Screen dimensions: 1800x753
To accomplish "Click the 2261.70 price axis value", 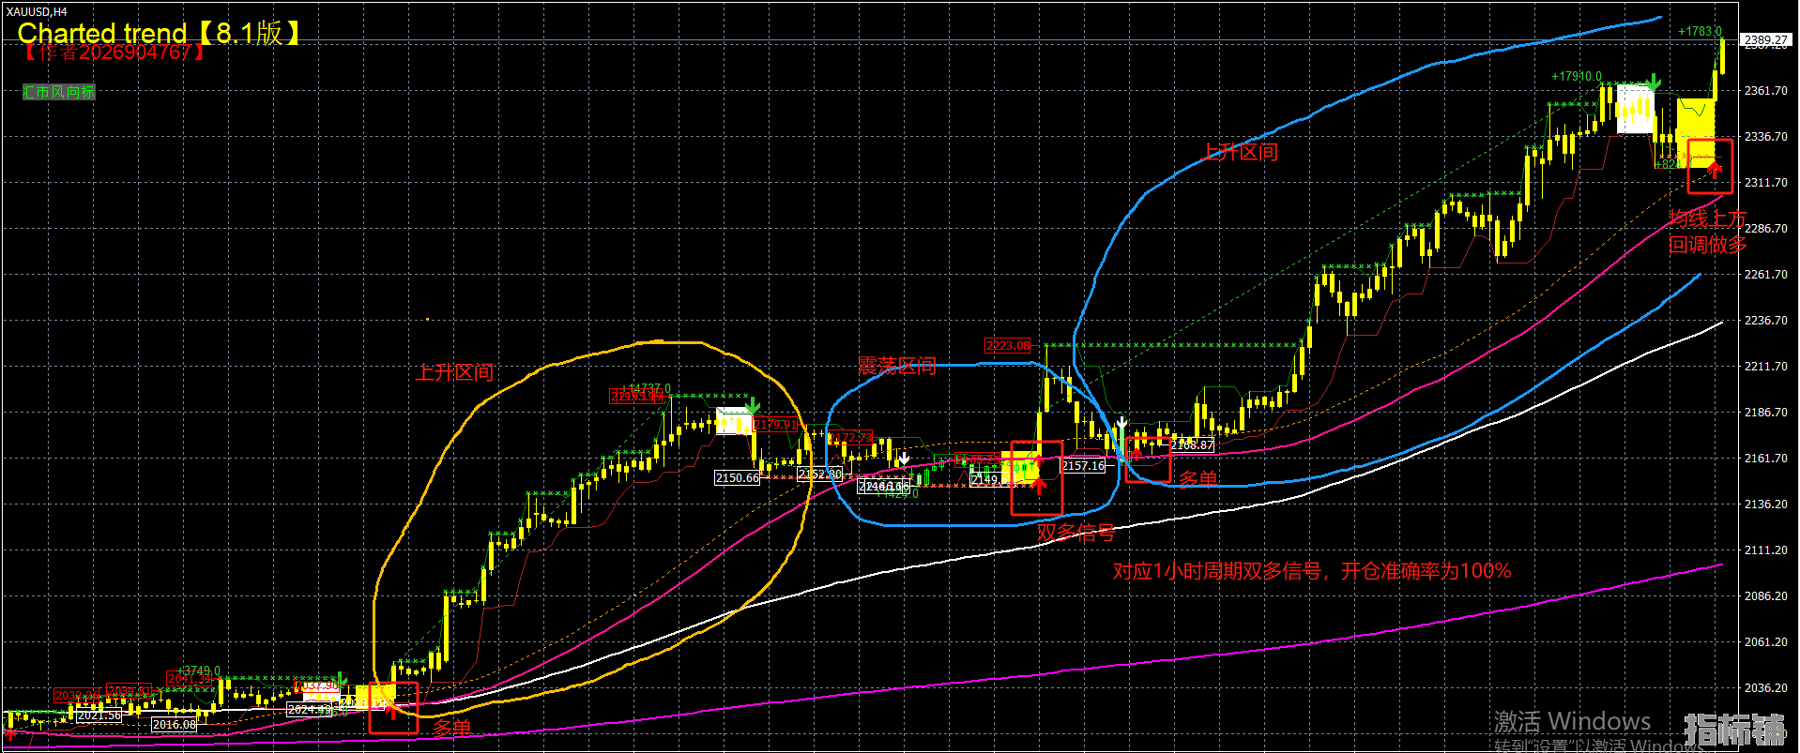I will pos(1765,275).
